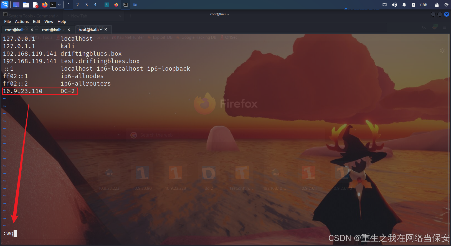
Task: Switch to workspace 1
Action: [x=69, y=5]
